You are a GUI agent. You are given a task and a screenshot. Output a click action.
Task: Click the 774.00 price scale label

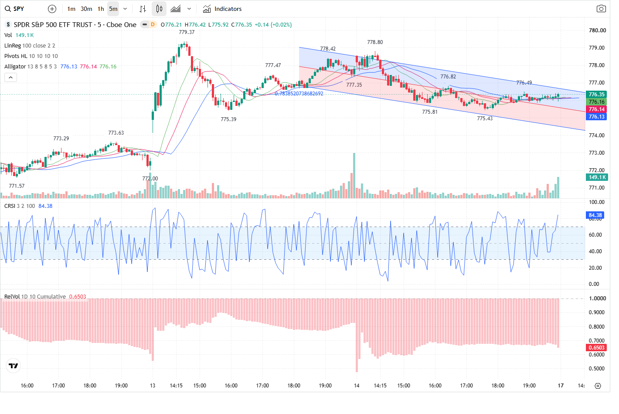(x=597, y=136)
